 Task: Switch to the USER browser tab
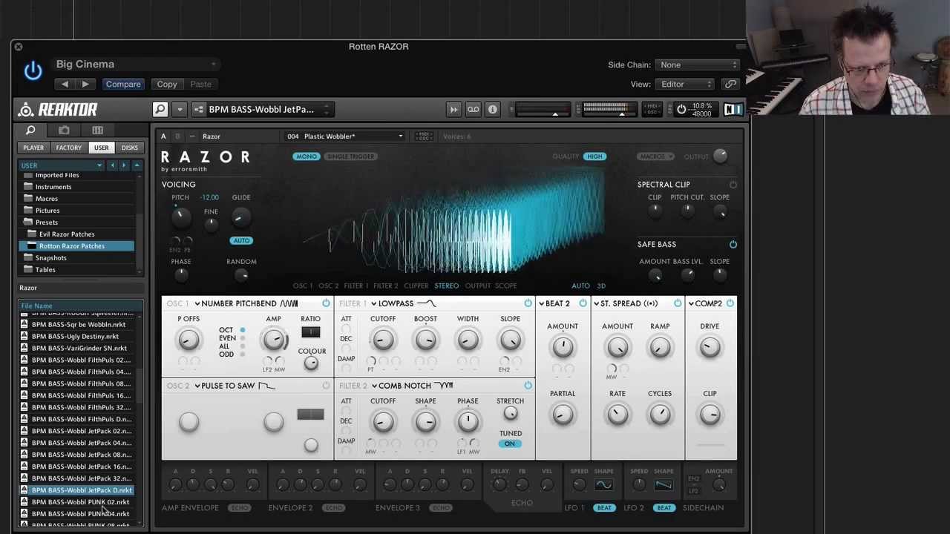click(101, 148)
